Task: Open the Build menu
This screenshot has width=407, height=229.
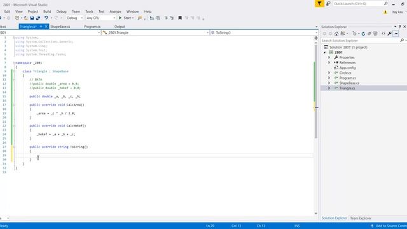Action: tap(47, 11)
